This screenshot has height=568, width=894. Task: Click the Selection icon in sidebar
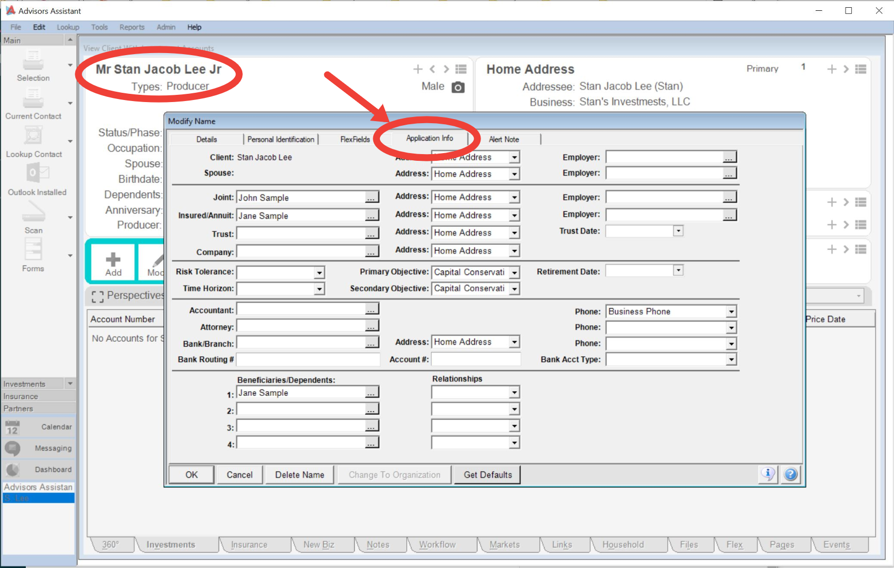(33, 61)
